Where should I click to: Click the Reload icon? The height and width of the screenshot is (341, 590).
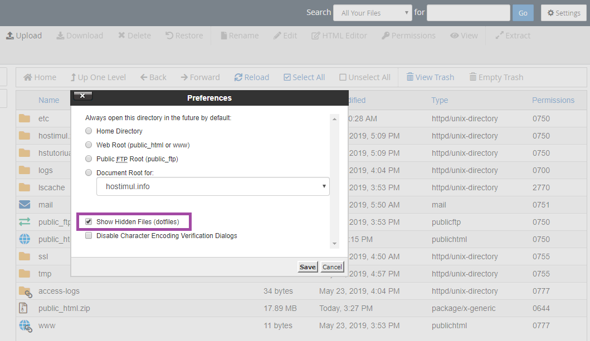pos(238,77)
